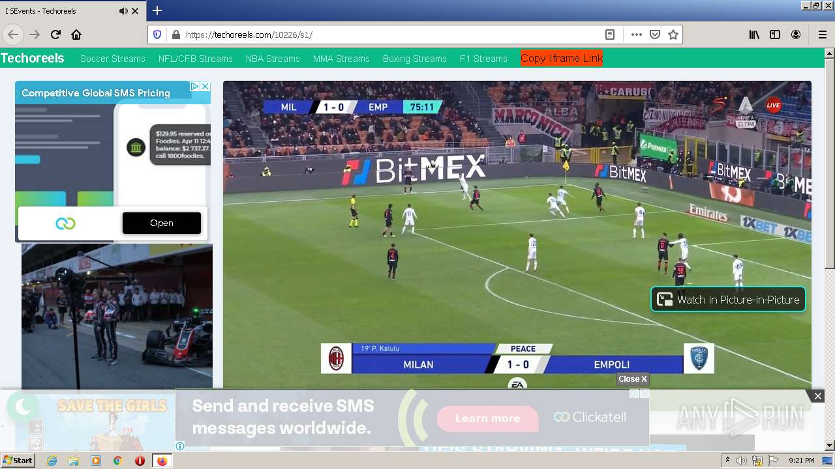This screenshot has height=469, width=835.
Task: Show sidebars icon
Action: pos(775,35)
